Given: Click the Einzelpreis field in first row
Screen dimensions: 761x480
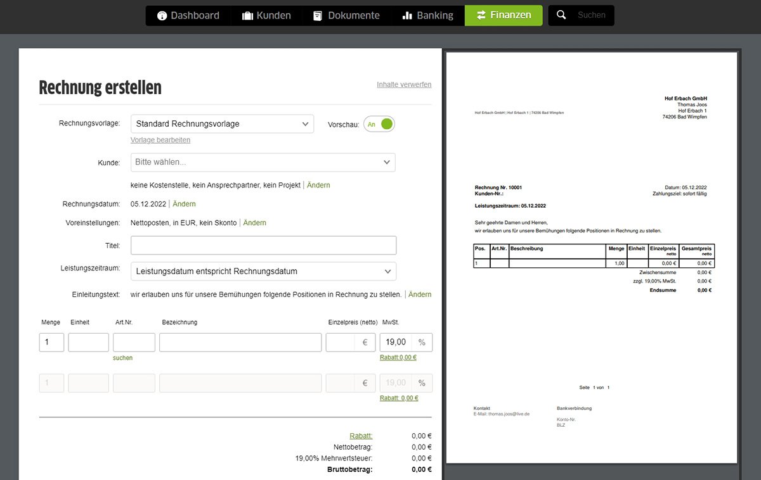Looking at the screenshot, I should [342, 343].
